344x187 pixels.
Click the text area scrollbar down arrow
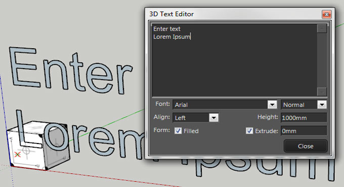[x=322, y=91]
